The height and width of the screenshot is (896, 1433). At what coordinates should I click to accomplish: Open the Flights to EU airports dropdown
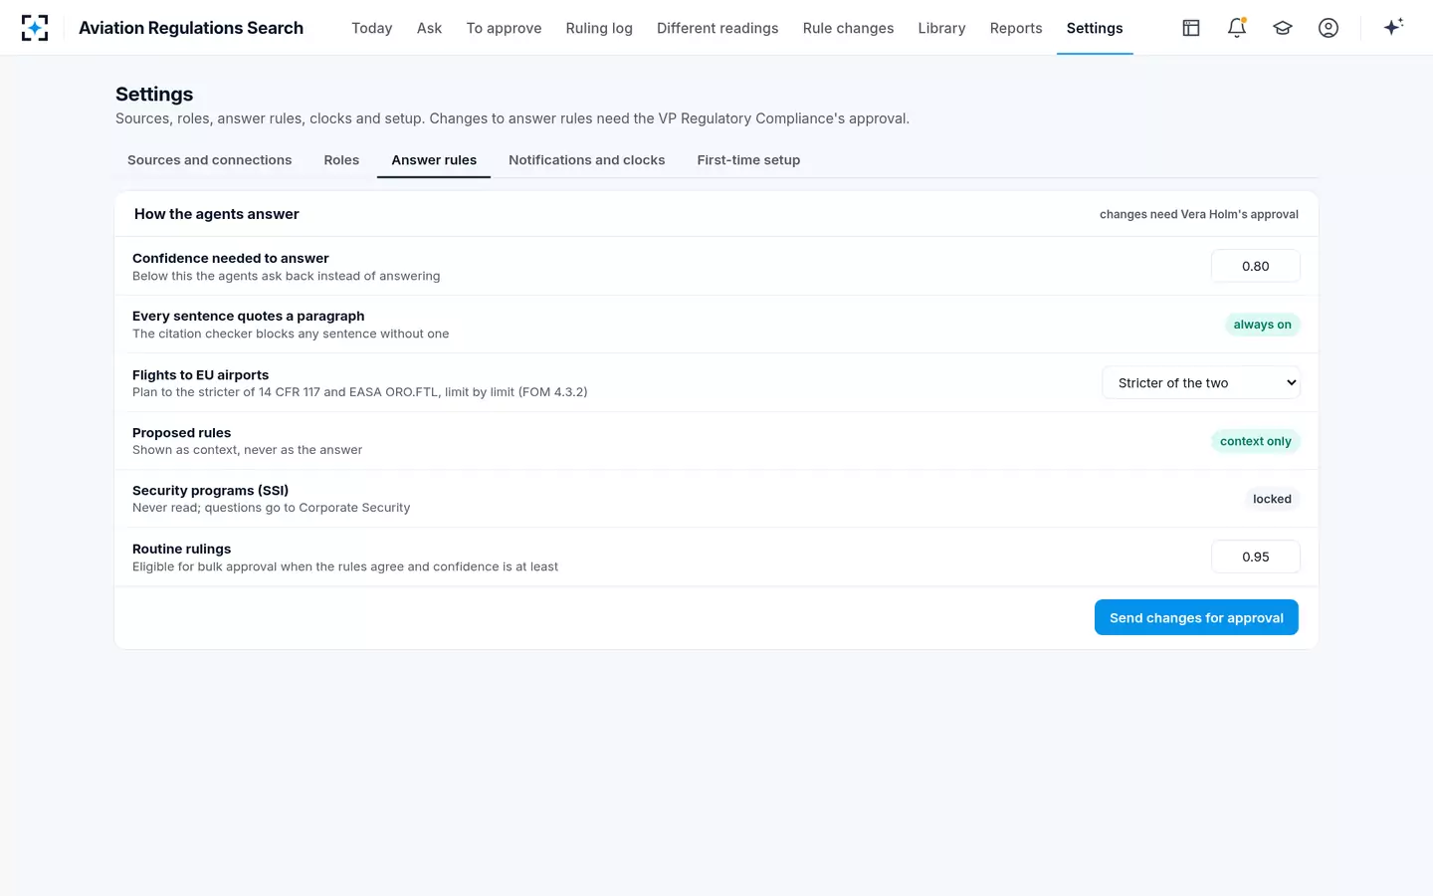coord(1201,383)
